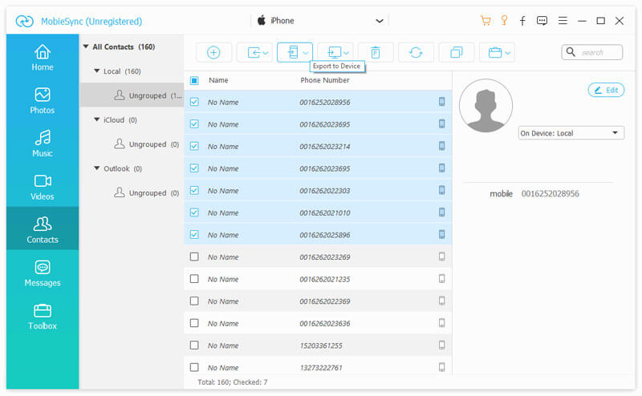Collapse the Outlook (0) group
The width and height of the screenshot is (642, 396).
pos(97,168)
